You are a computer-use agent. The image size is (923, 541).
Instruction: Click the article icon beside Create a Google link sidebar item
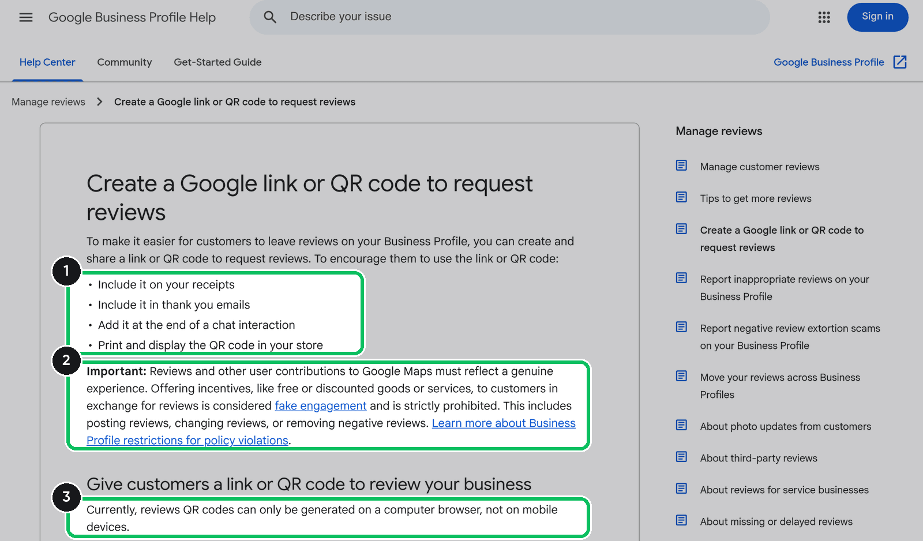[x=681, y=229]
